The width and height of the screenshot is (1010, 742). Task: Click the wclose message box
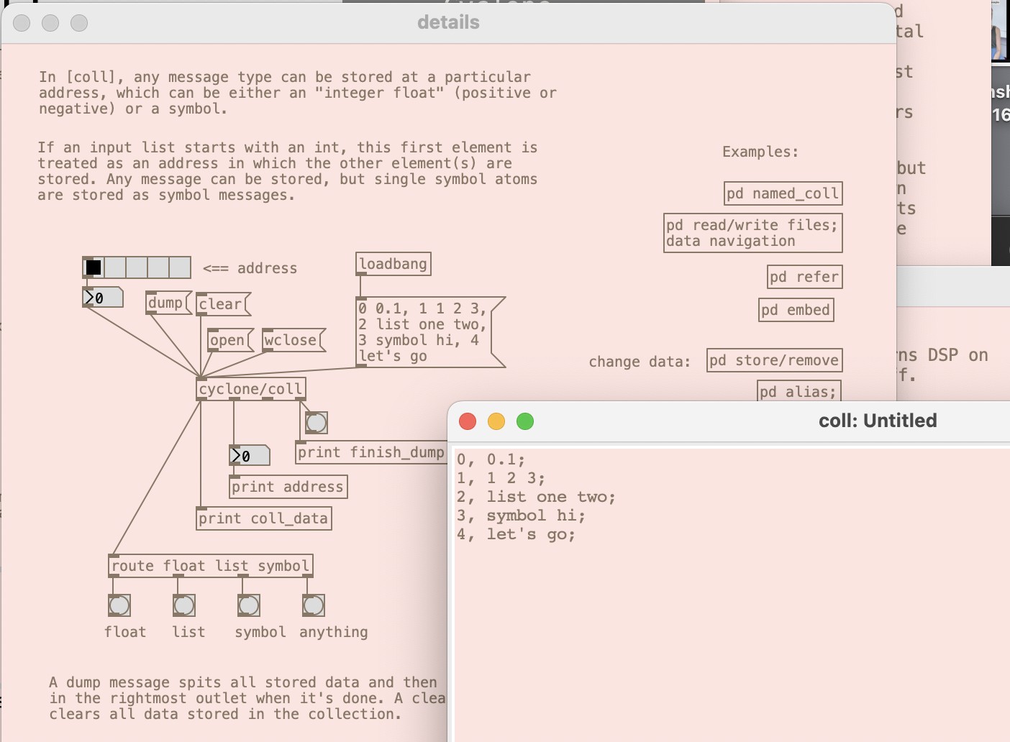click(291, 340)
